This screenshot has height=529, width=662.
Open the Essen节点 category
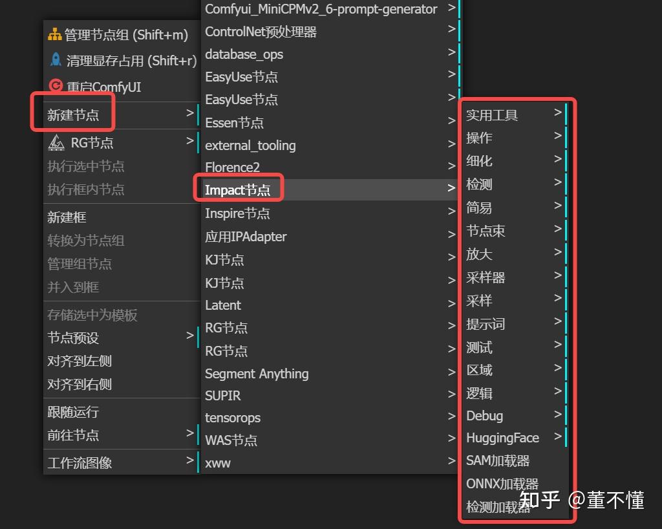pos(330,123)
